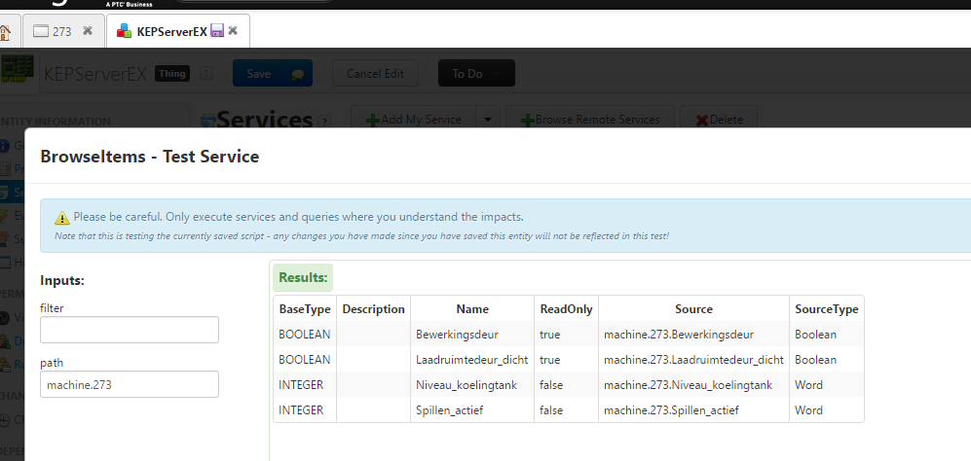Image resolution: width=971 pixels, height=461 pixels.
Task: Click the path input field
Action: coord(130,384)
